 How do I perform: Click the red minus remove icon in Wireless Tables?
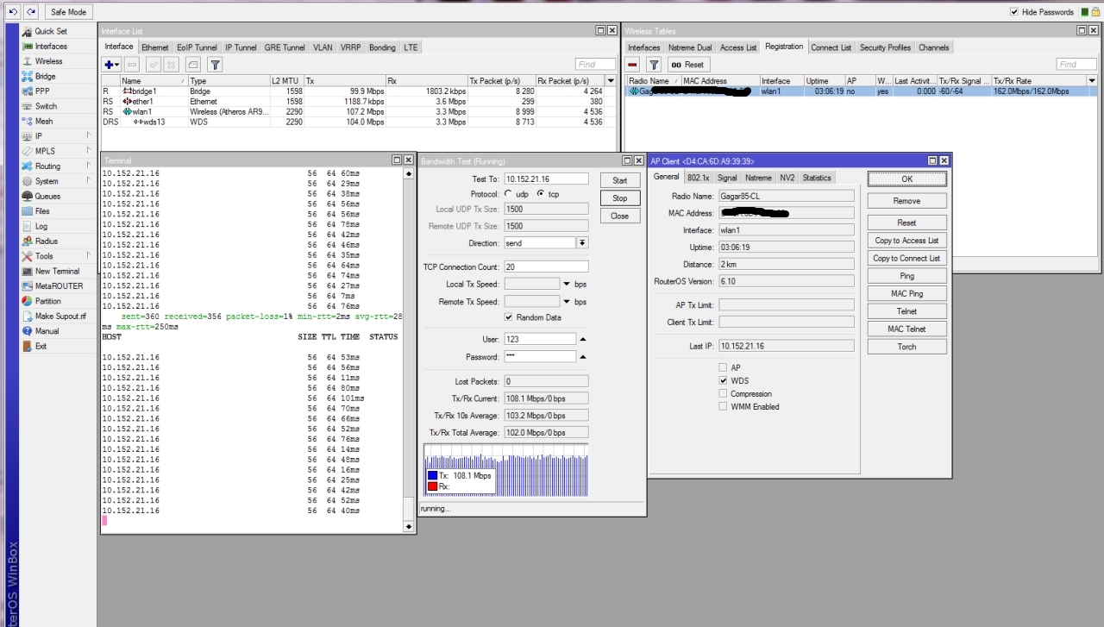633,65
